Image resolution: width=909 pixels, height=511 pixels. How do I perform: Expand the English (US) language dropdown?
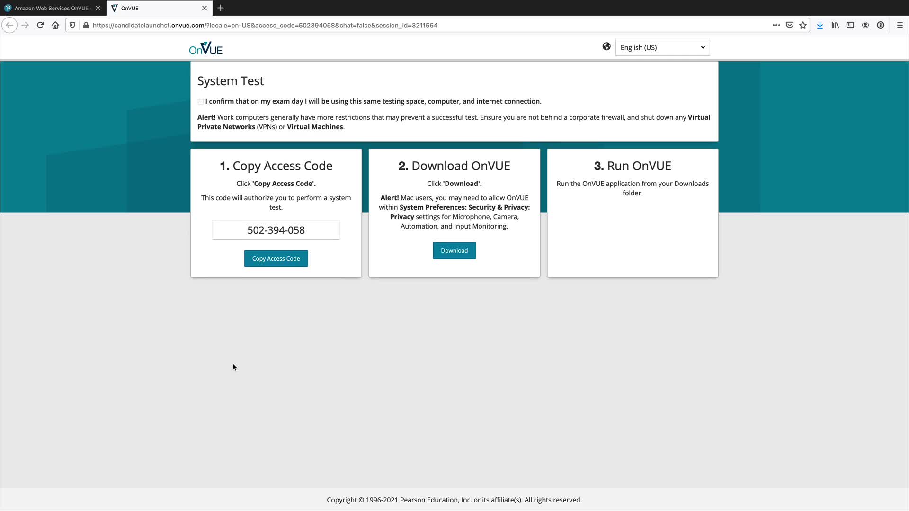(x=662, y=47)
